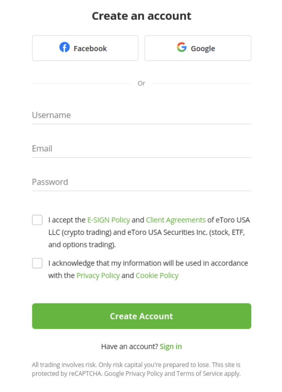Activate the Password input field

click(142, 182)
